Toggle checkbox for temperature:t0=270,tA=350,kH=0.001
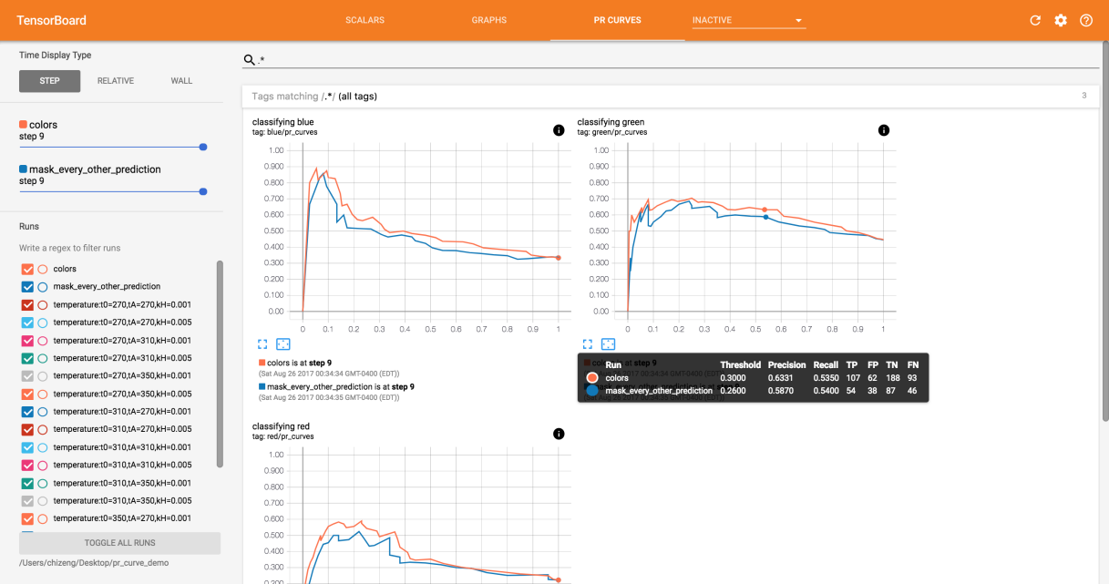 pos(27,375)
